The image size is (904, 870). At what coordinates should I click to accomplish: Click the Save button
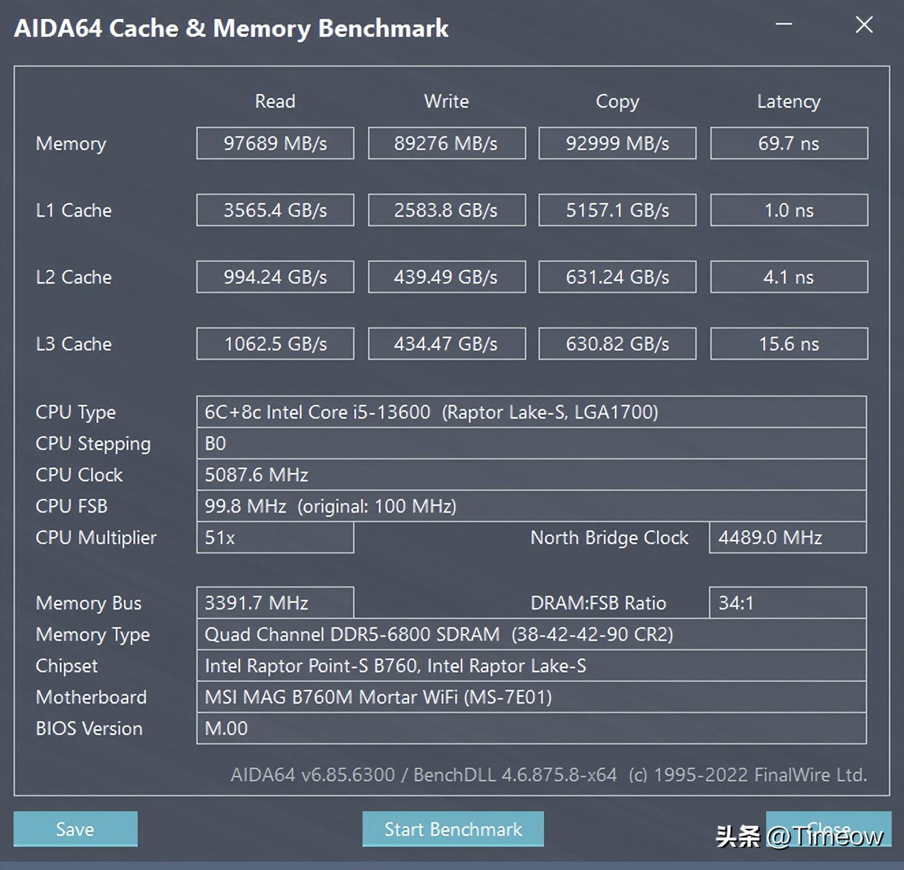(75, 829)
